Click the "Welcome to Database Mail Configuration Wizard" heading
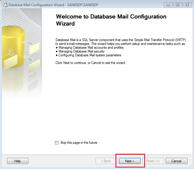The height and width of the screenshot is (169, 194). [111, 20]
